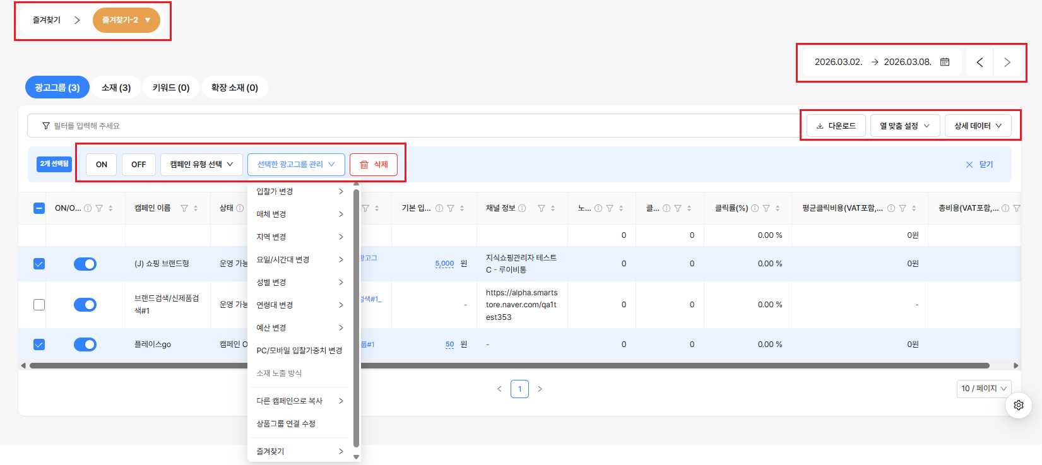Viewport: 1042px width, 465px height.
Task: Select the 입찰가 변경 menu item
Action: click(300, 191)
